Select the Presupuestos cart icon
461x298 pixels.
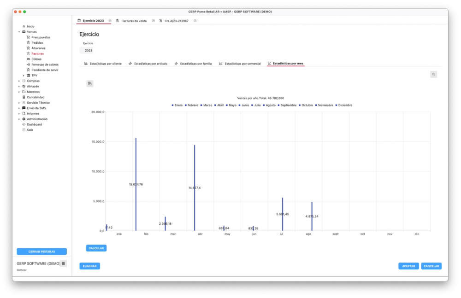(x=28, y=37)
